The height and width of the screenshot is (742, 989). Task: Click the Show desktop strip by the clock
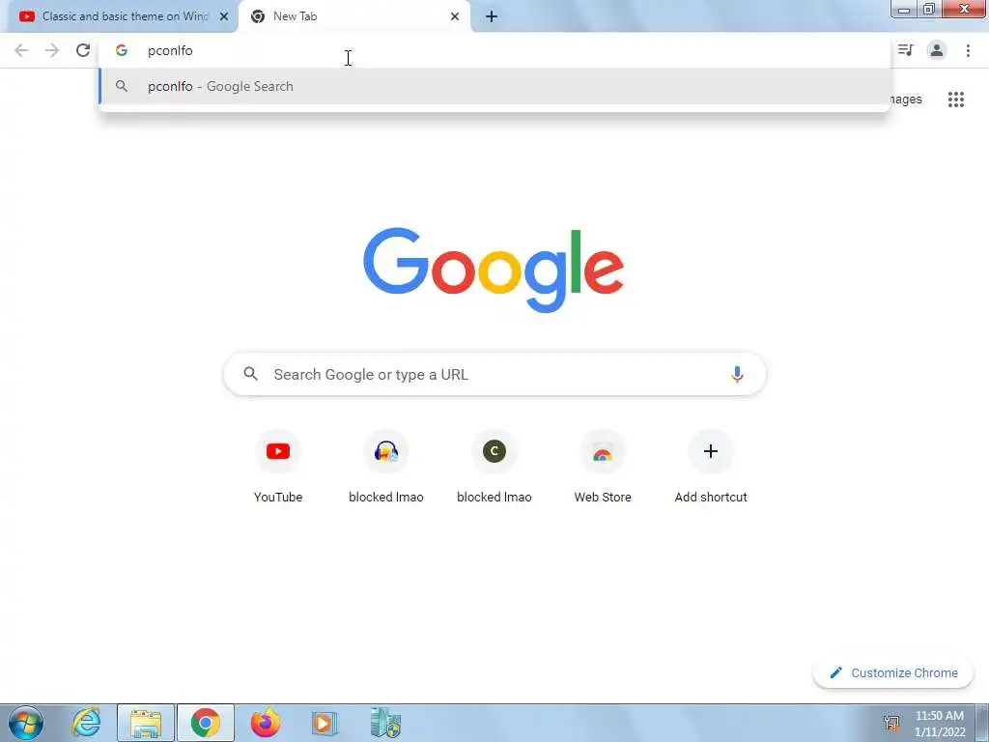coord(982,723)
